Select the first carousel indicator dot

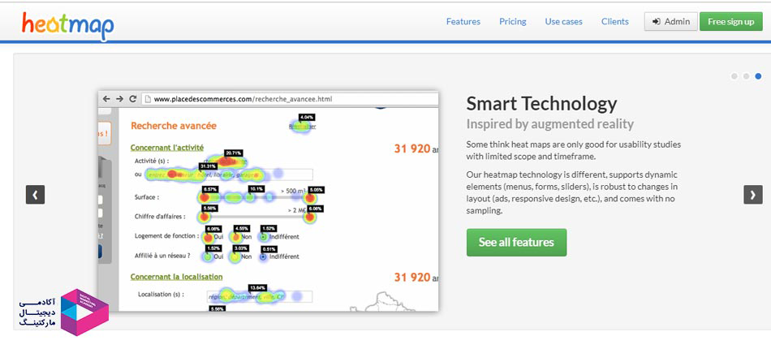[734, 76]
